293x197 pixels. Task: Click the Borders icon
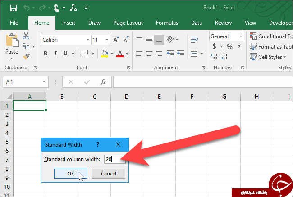[85, 54]
